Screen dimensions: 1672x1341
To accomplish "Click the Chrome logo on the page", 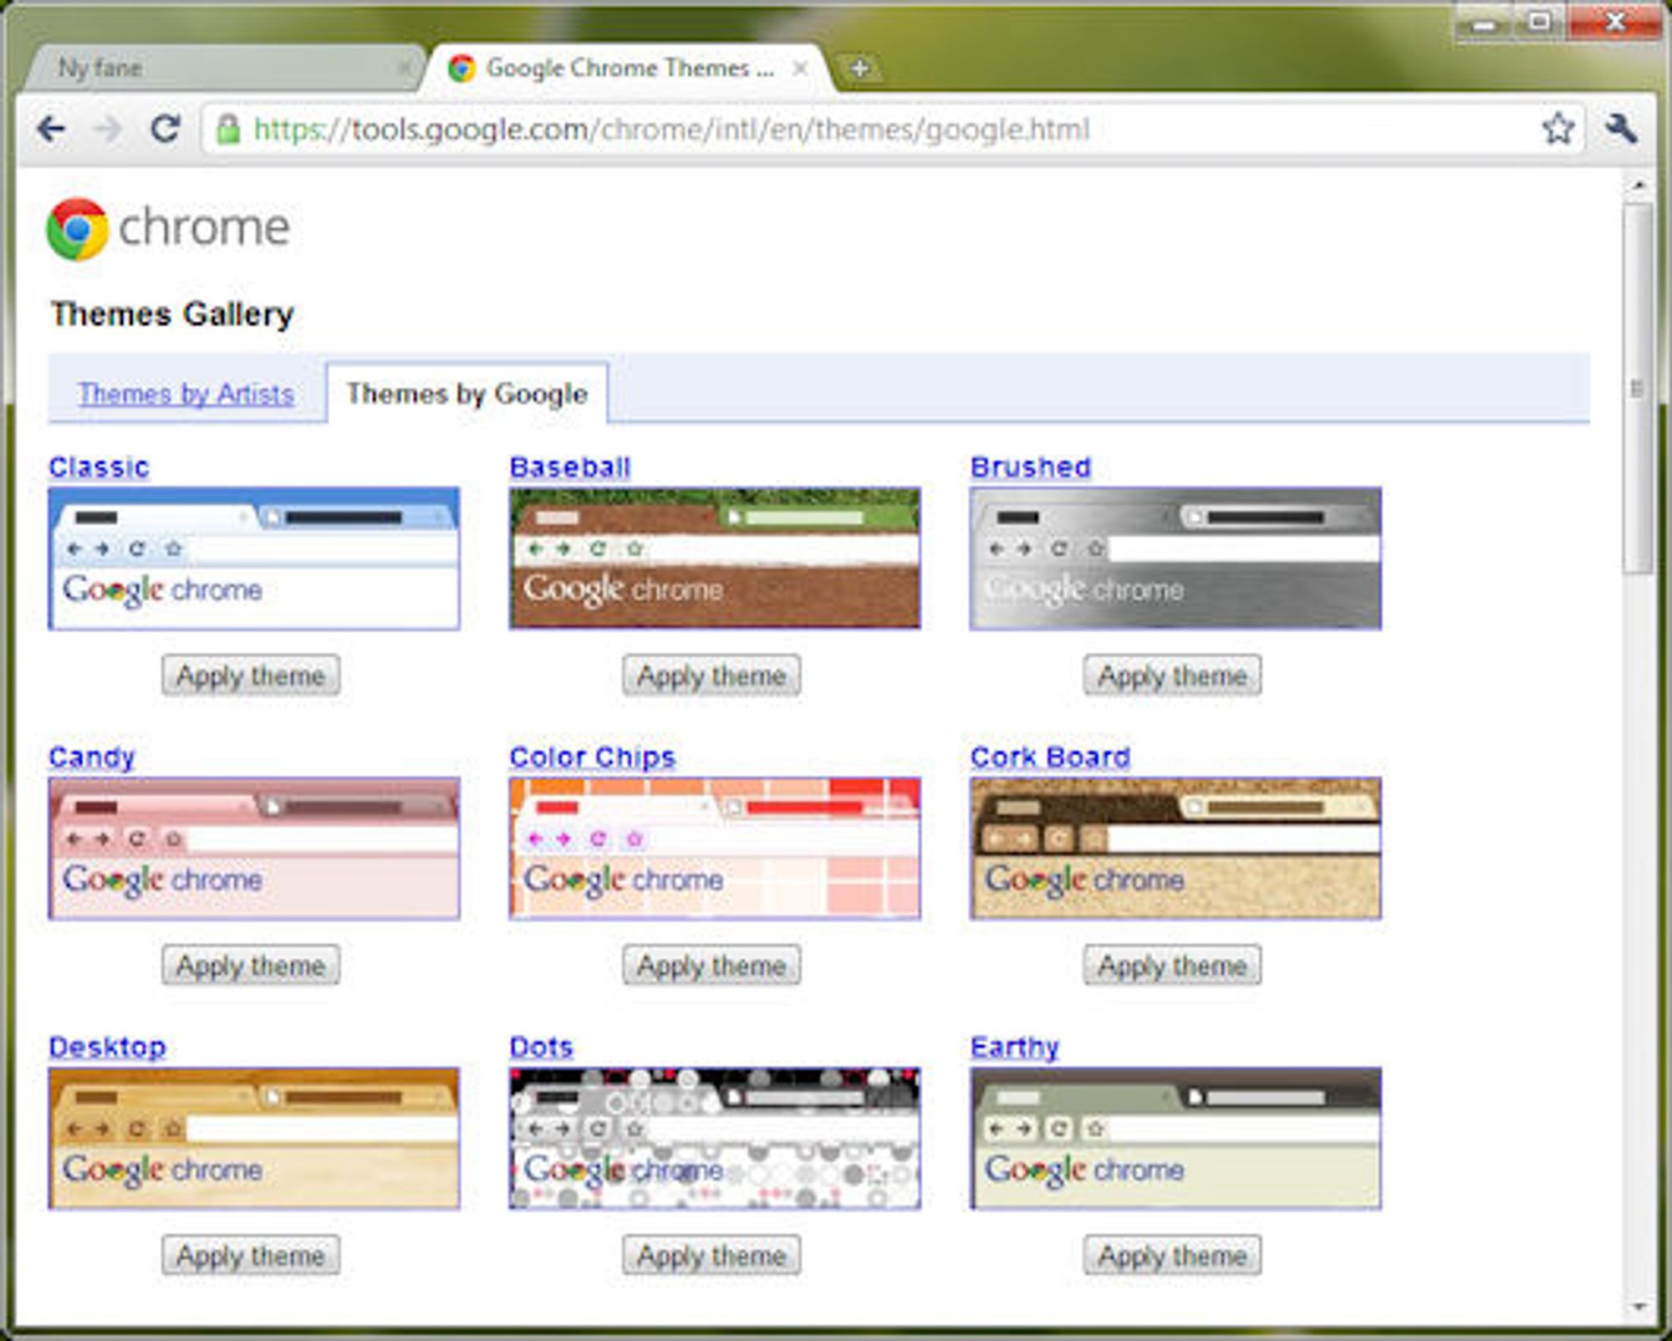I will (x=168, y=228).
